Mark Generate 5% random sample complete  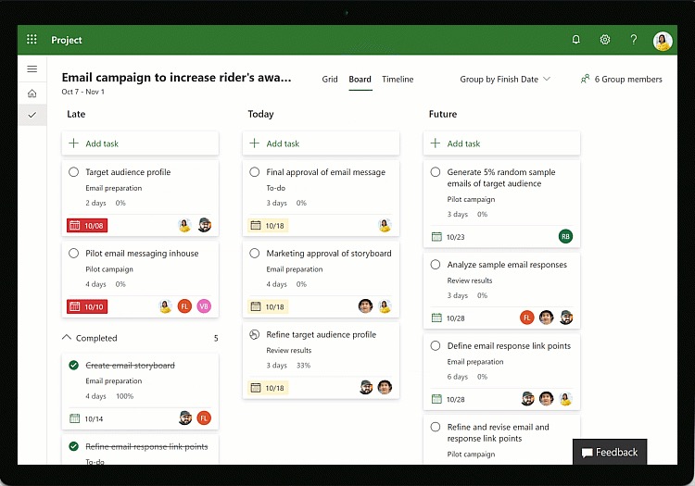pos(436,172)
